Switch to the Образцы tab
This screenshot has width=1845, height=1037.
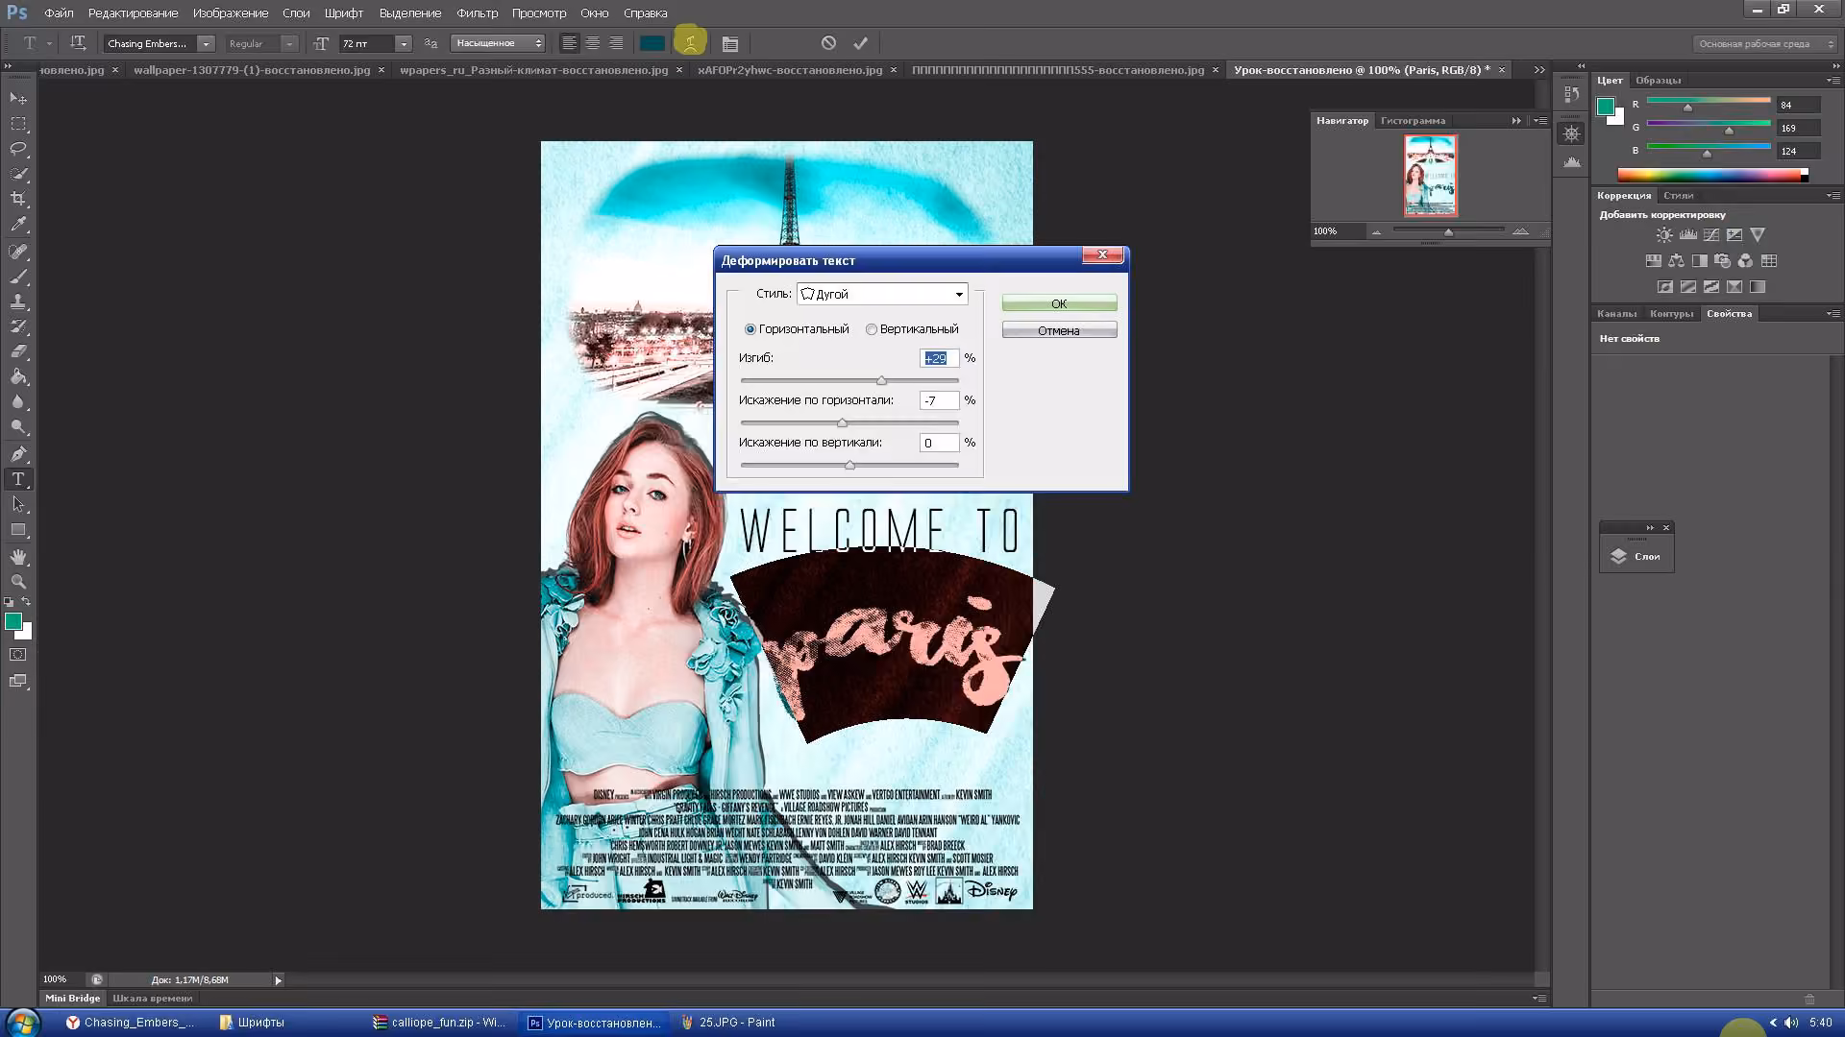(x=1659, y=81)
